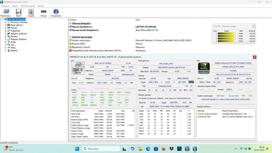Screen dimensions: 272x153
Task: Click the NVIDIA GeForce logo
Action: click(x=204, y=68)
